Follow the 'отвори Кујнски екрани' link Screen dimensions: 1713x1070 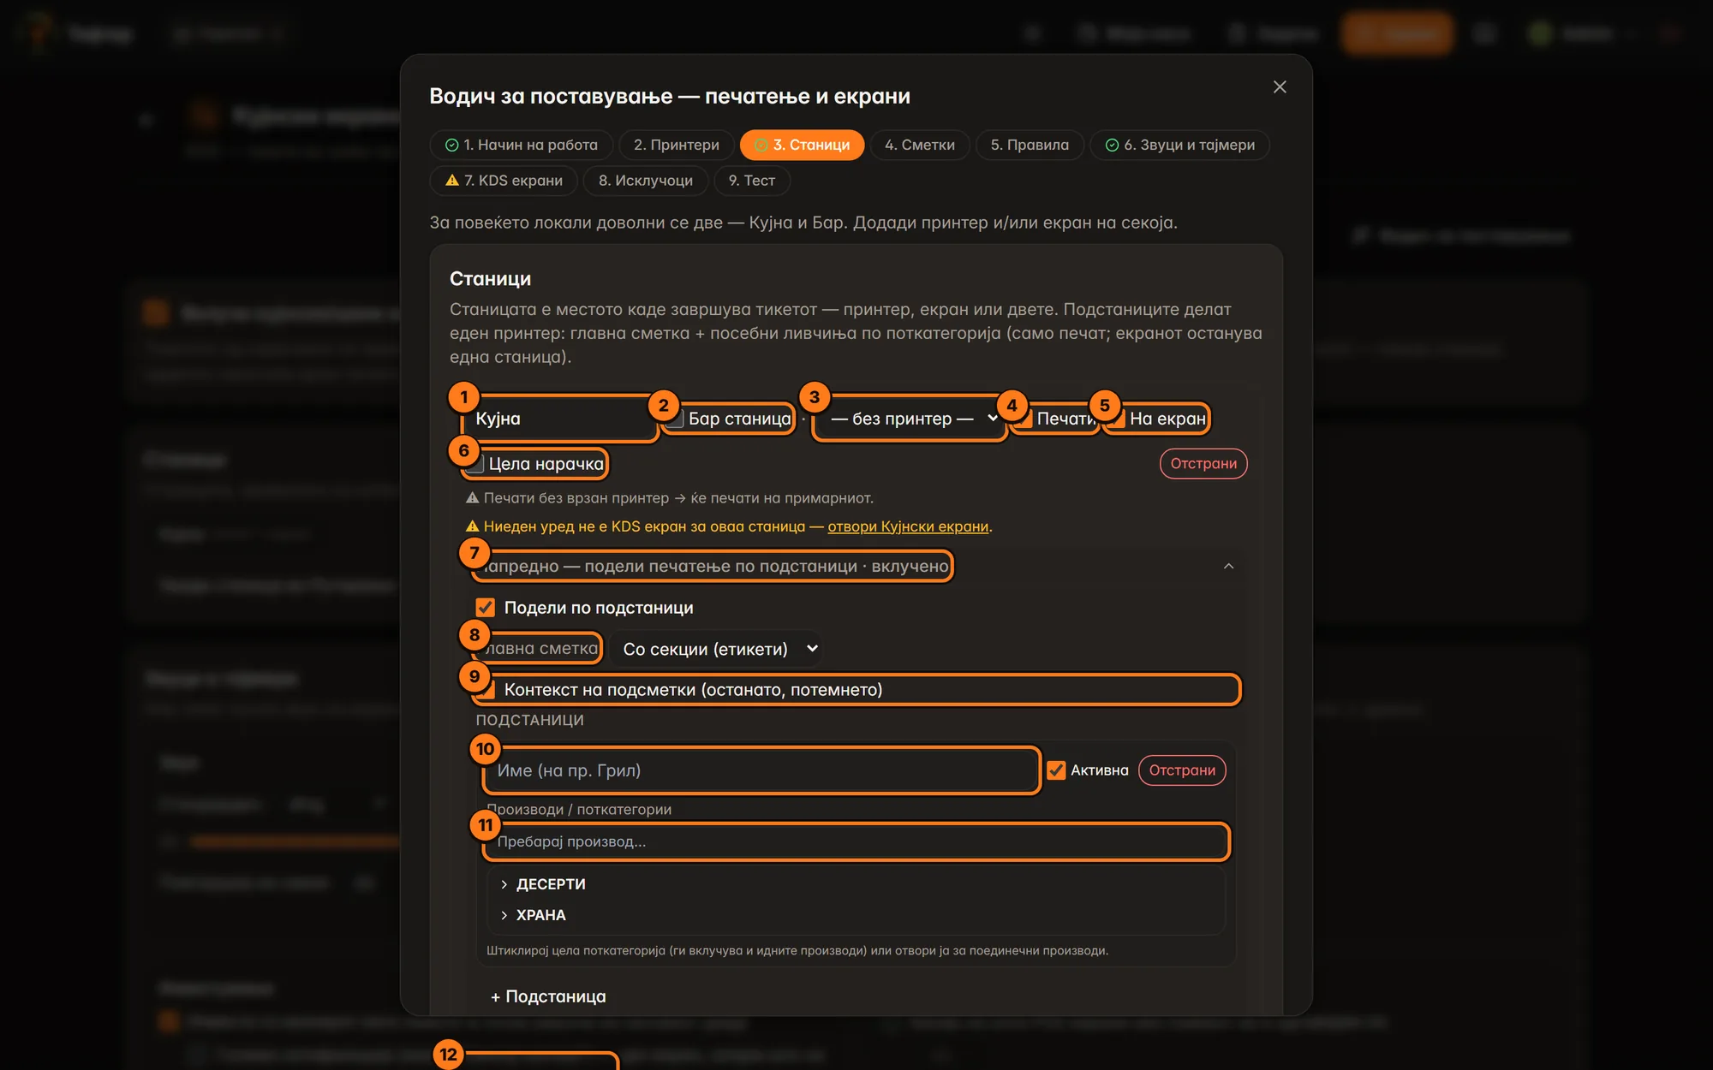(x=908, y=526)
